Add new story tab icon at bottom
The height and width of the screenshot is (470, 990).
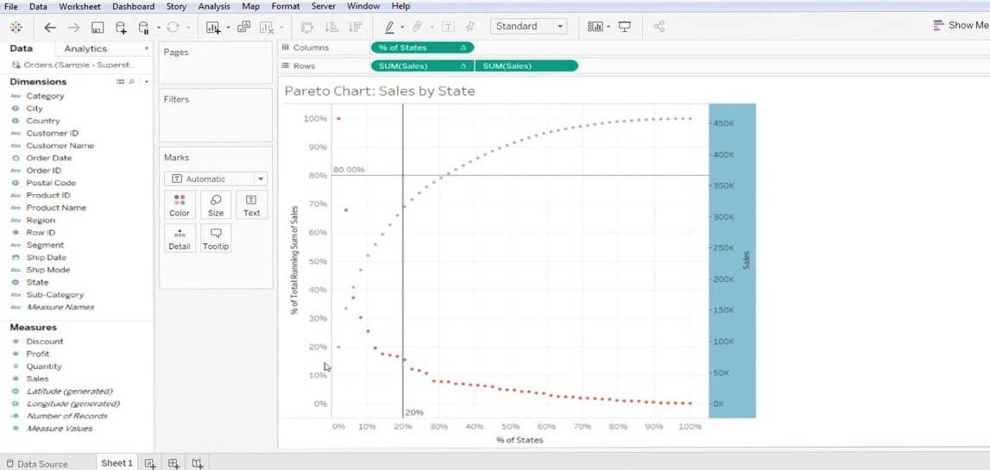point(198,463)
